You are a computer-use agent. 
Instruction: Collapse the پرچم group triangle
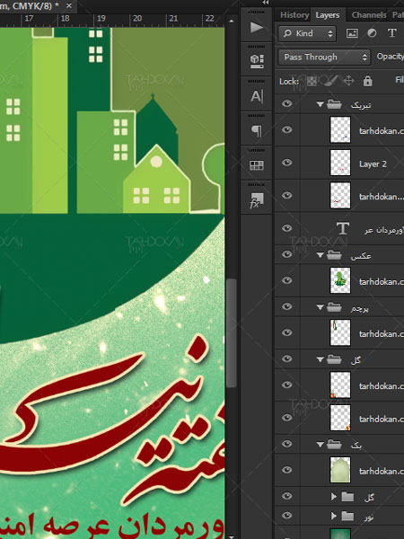[321, 307]
